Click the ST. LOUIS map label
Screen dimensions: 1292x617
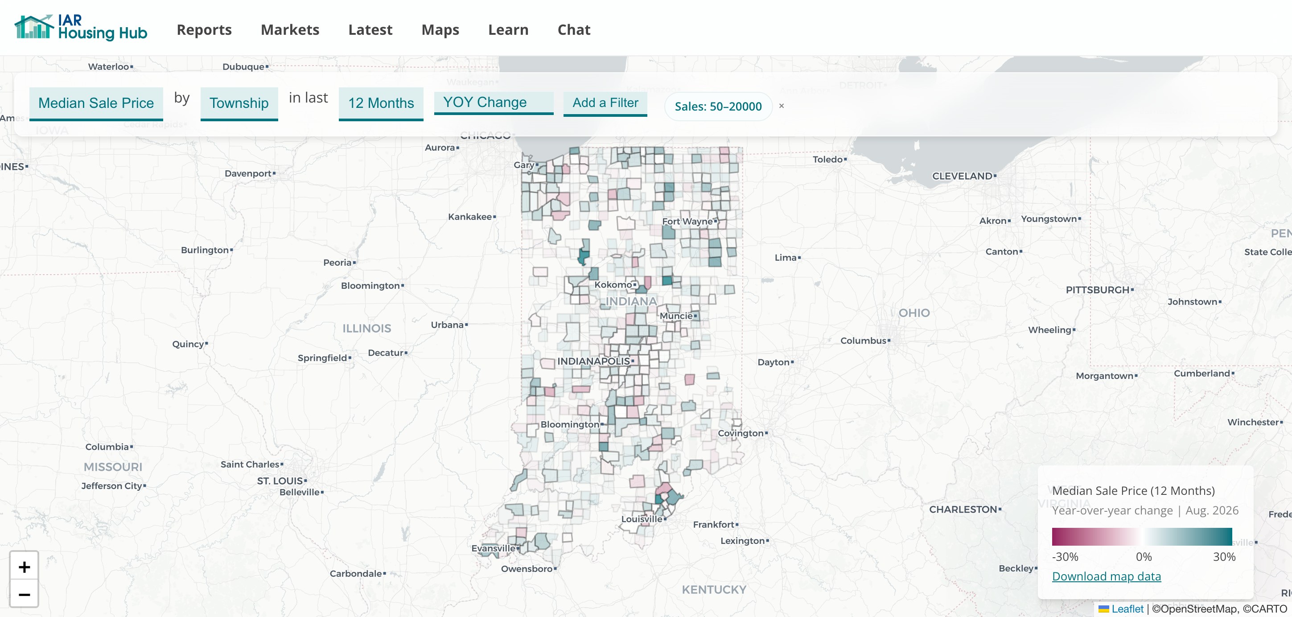(x=280, y=481)
